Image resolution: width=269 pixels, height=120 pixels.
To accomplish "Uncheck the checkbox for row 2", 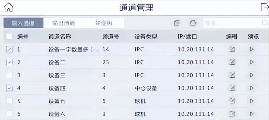I will point(9,62).
